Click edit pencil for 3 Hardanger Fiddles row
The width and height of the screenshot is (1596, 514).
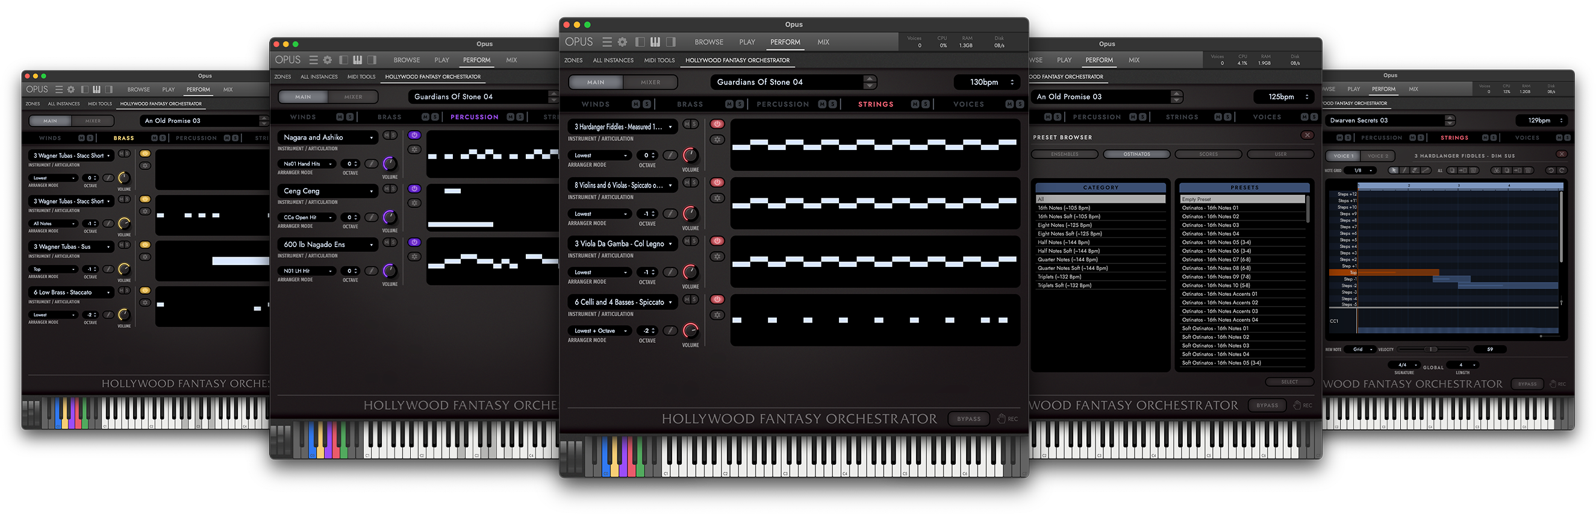click(x=670, y=155)
